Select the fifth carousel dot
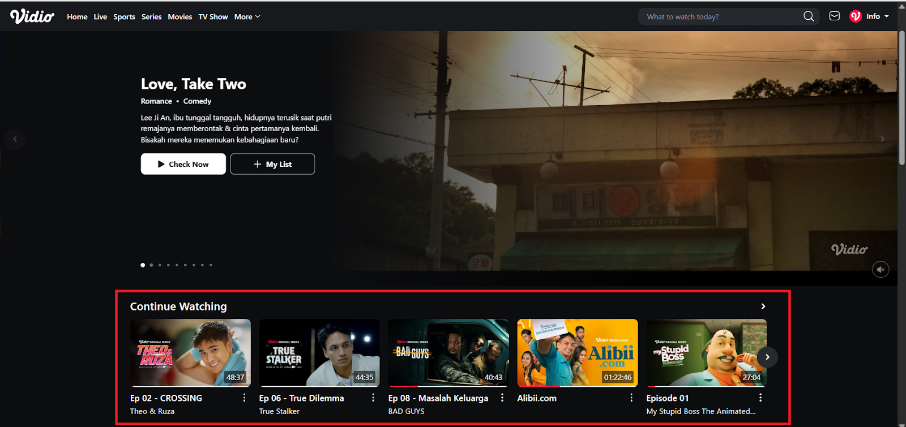This screenshot has width=906, height=427. pos(177,265)
